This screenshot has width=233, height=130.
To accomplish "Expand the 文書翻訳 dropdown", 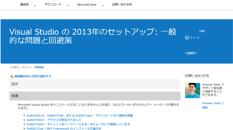I will click(191, 53).
